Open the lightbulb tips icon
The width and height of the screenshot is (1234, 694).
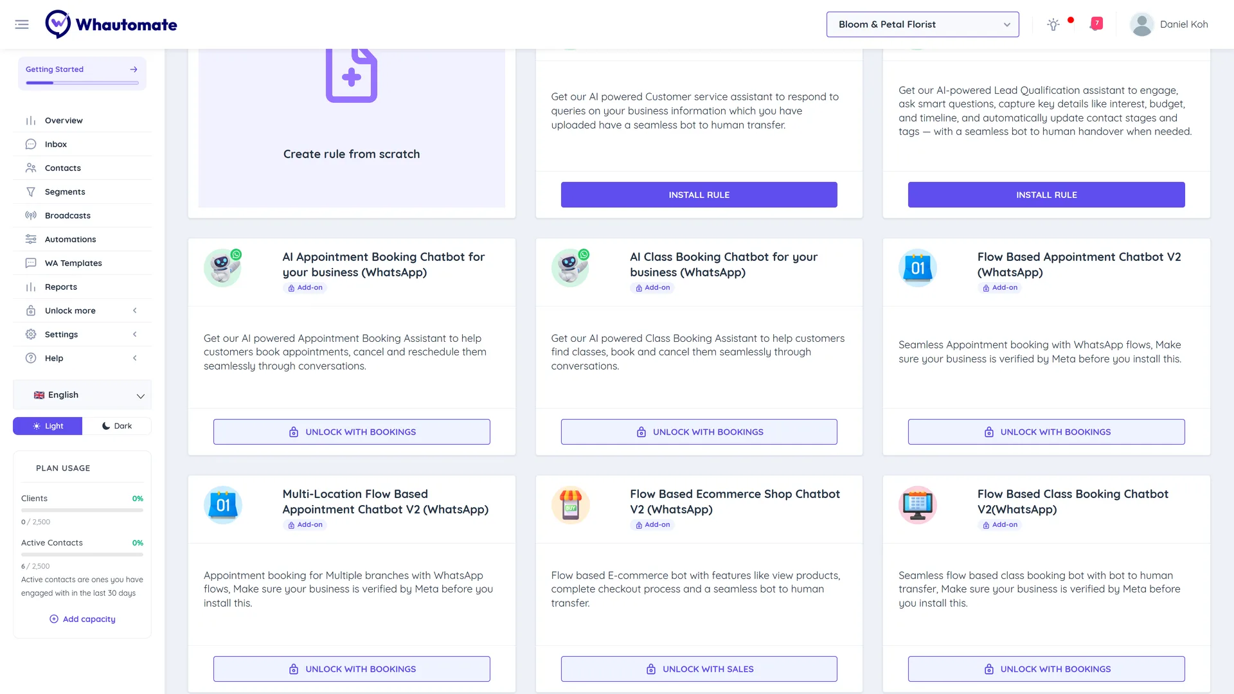click(1053, 24)
